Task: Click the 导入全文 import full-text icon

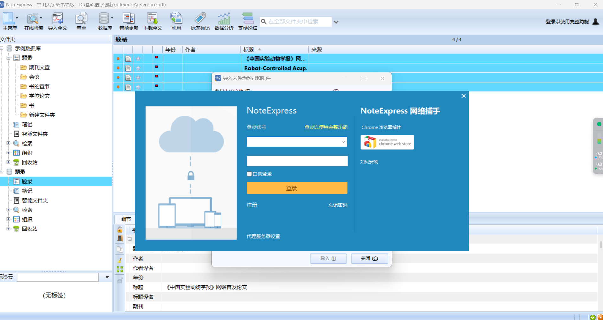Action: [x=57, y=18]
